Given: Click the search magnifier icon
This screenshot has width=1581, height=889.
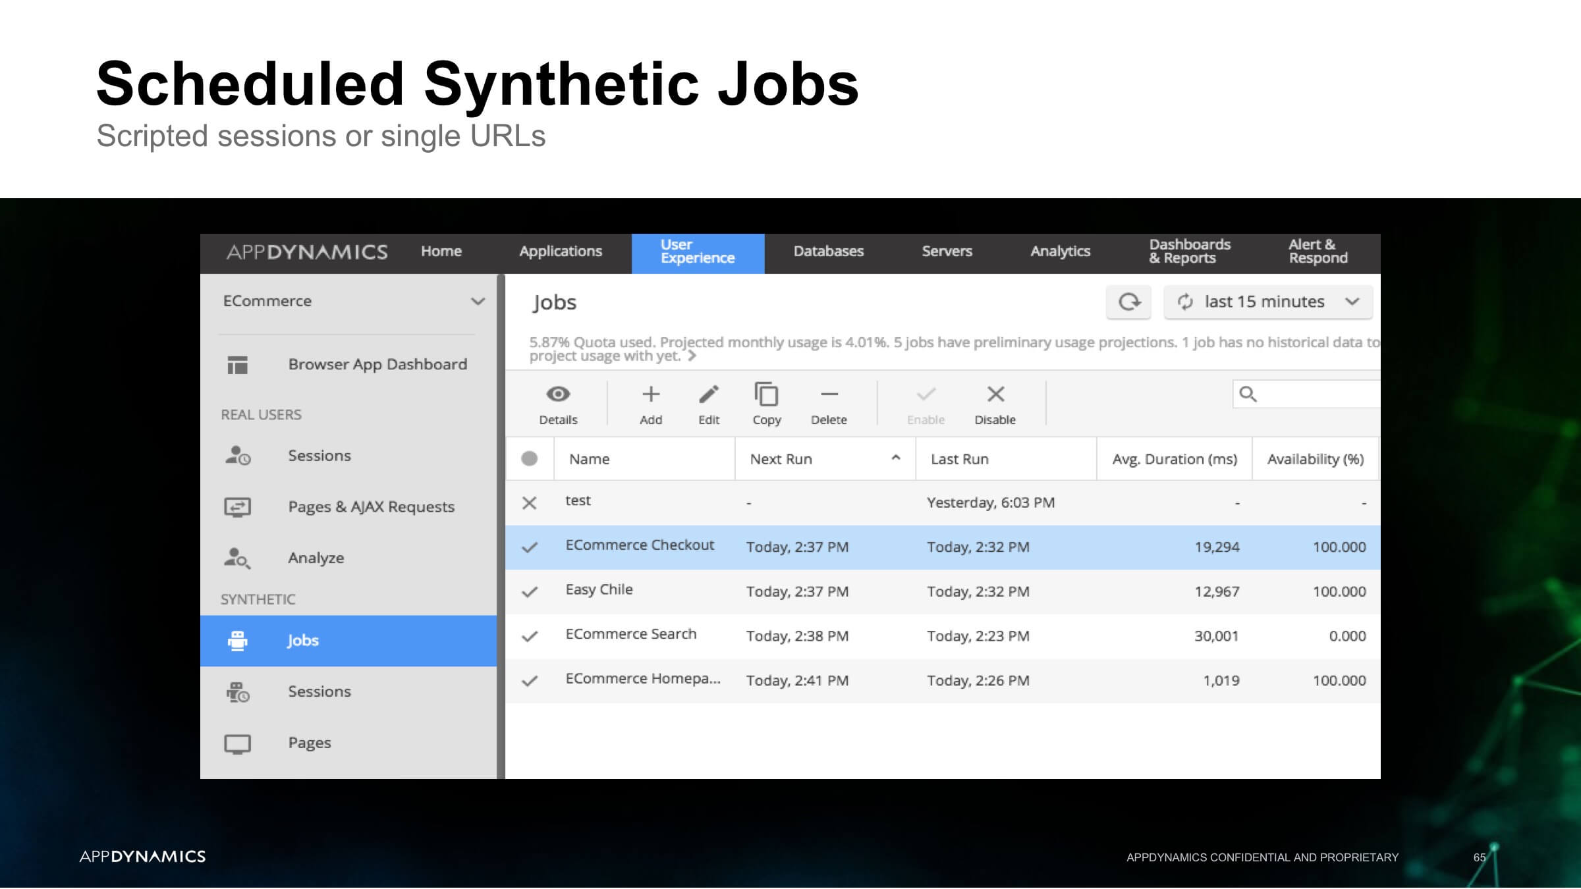Looking at the screenshot, I should [x=1248, y=394].
